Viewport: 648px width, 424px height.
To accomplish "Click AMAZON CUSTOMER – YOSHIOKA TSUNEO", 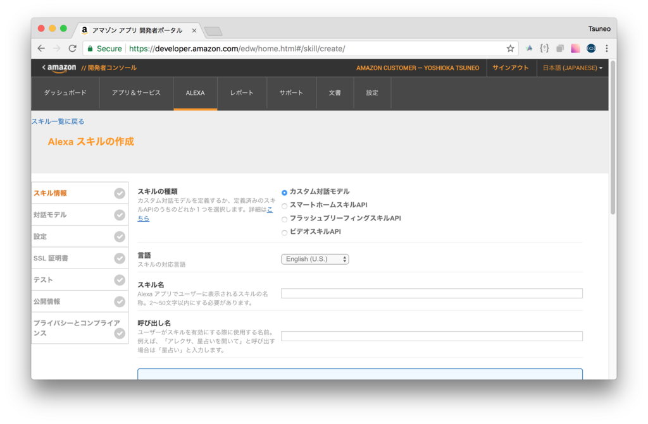I will [418, 68].
